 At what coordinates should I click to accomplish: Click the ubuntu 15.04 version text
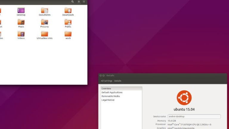[x=184, y=109]
